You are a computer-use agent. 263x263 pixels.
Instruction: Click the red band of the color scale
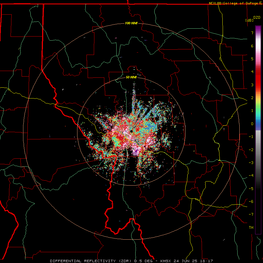(x=258, y=78)
